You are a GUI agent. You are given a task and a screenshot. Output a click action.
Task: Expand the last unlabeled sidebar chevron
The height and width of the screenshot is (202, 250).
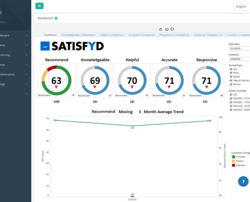[27, 94]
